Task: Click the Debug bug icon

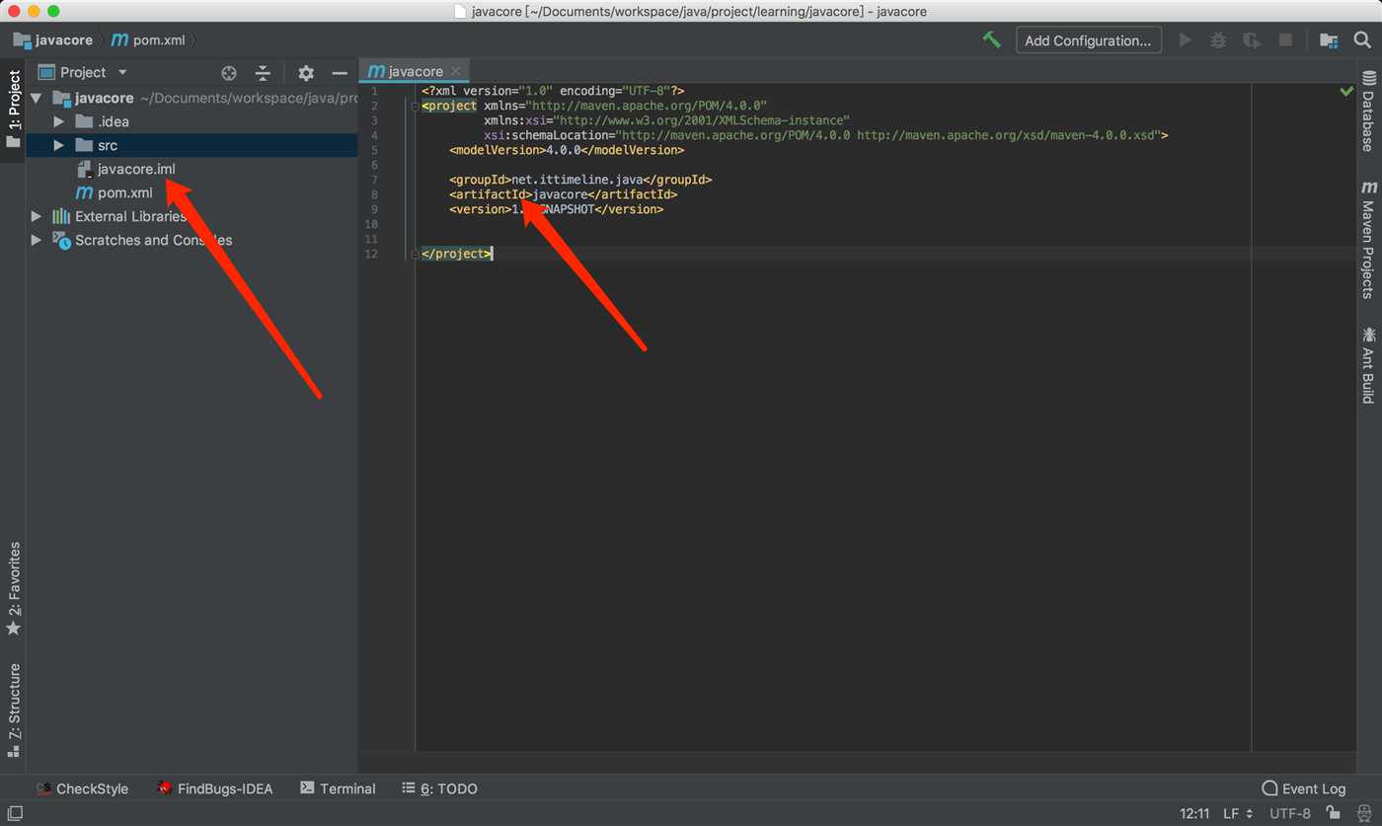Action: point(1219,40)
